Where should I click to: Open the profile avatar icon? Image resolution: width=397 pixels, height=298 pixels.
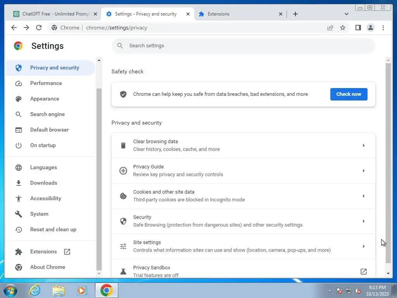(370, 28)
